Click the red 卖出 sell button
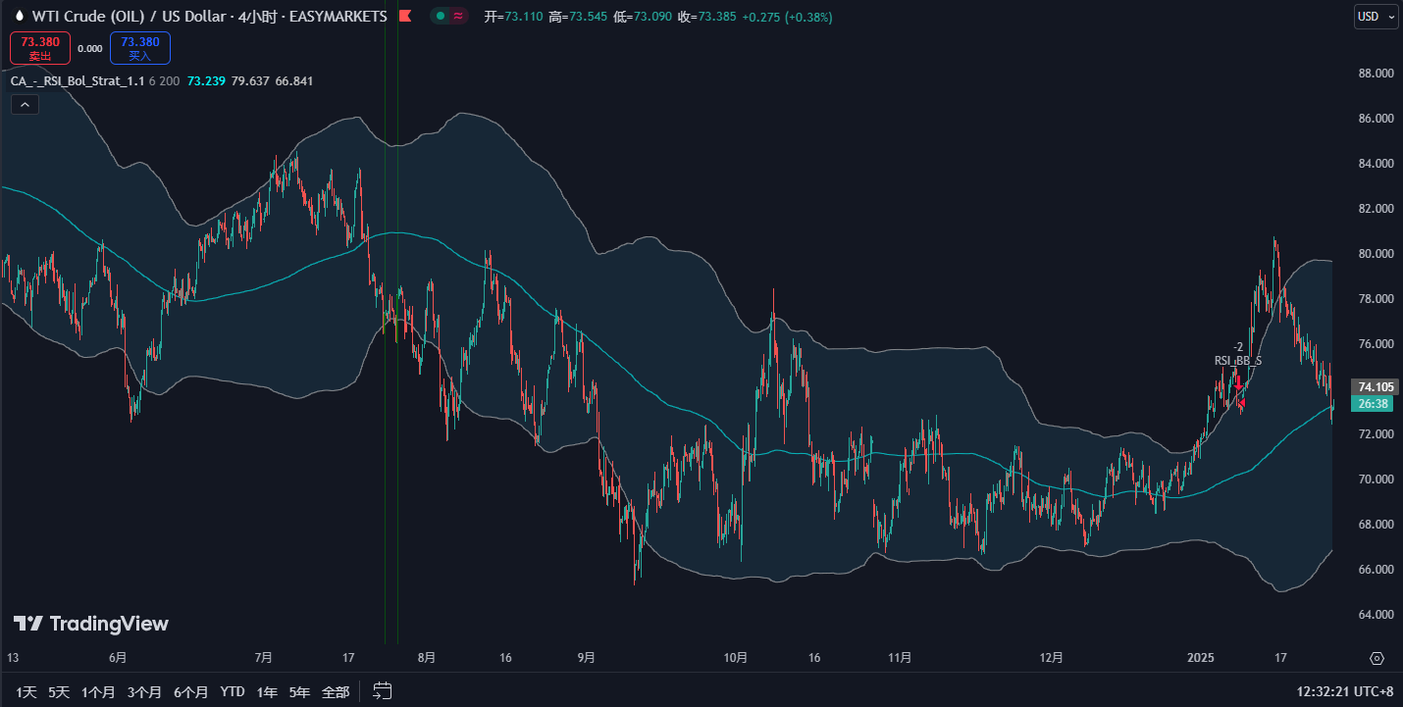Viewport: 1403px width, 707px height. point(40,48)
